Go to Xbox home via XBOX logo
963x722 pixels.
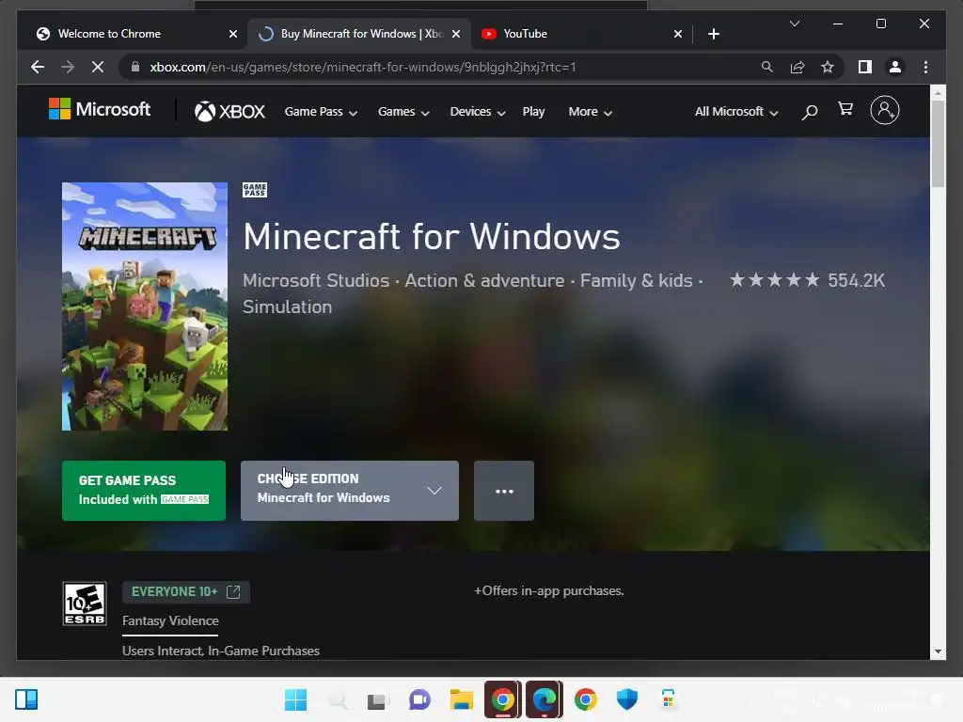click(229, 111)
